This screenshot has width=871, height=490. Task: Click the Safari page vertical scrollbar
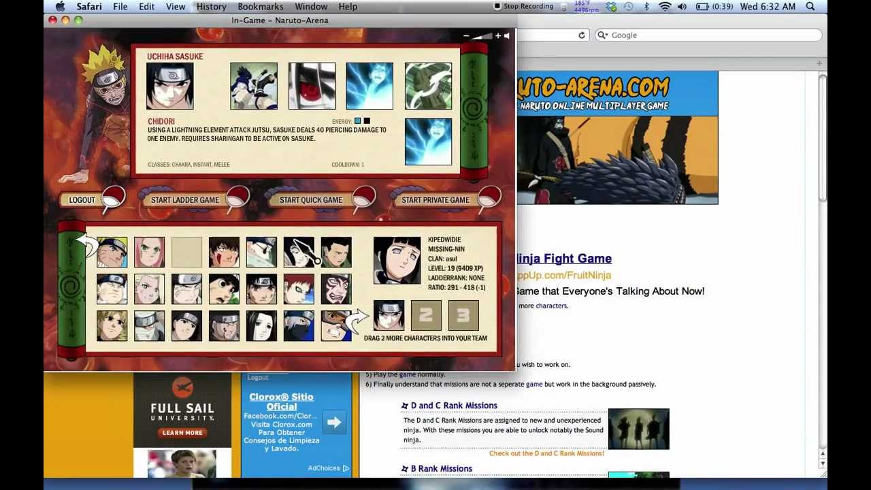(823, 136)
